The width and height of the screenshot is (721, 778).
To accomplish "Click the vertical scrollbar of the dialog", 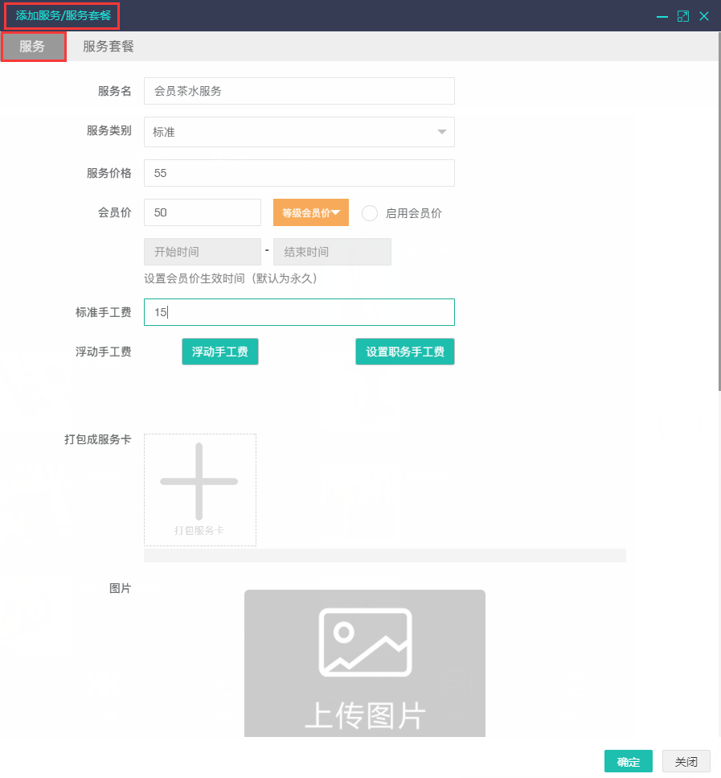I will coord(719,212).
